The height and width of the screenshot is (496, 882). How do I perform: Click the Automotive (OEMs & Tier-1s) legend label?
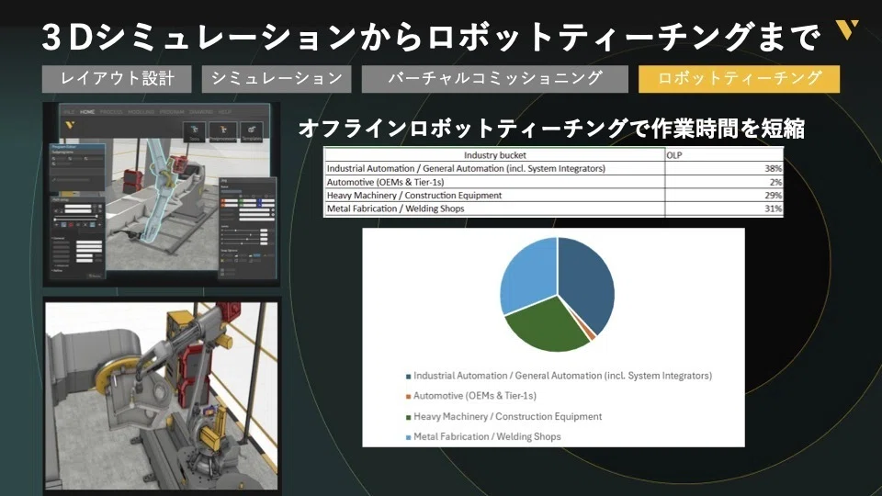pos(475,396)
